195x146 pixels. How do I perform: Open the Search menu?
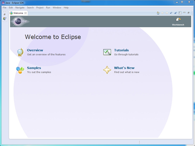click(30, 7)
